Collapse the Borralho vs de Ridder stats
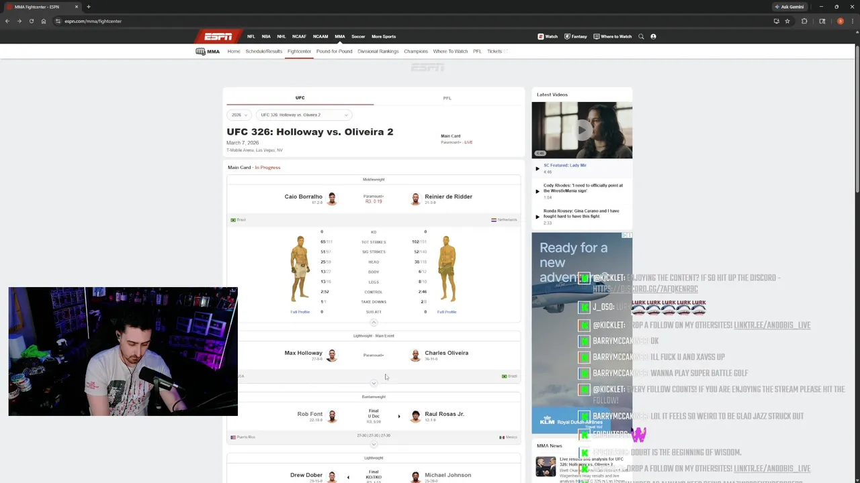Viewport: 860px width, 483px height. pos(374,323)
